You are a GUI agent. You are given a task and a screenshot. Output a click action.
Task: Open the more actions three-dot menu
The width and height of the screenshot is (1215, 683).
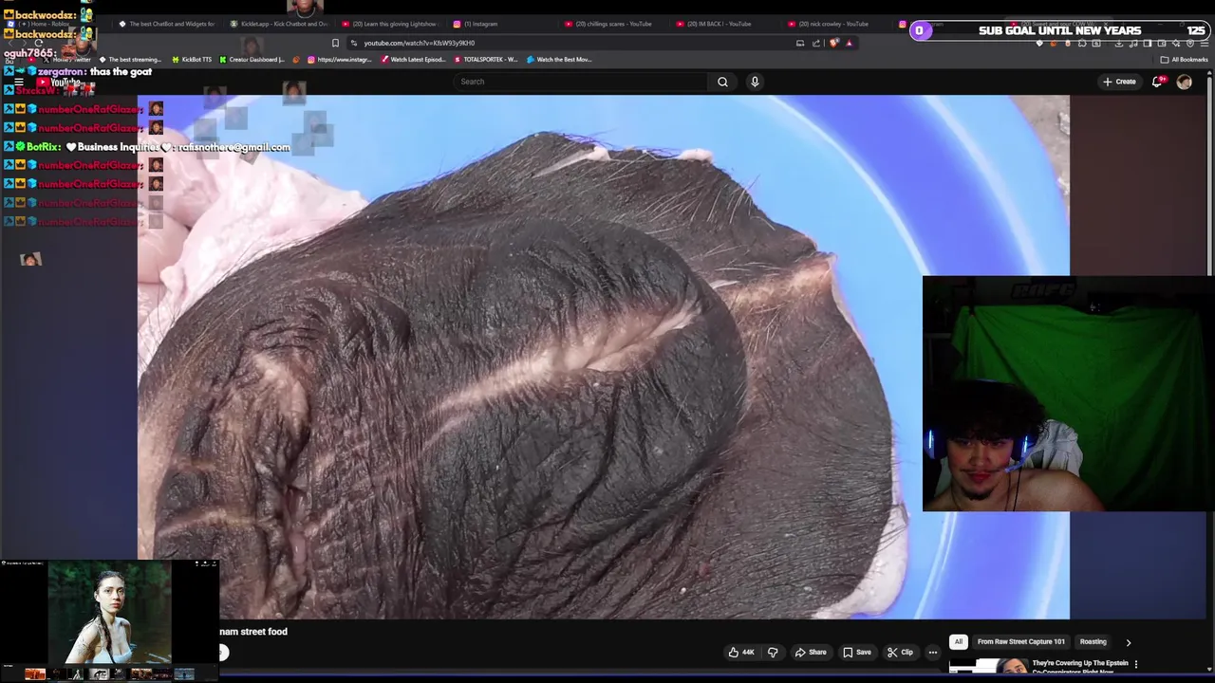(933, 653)
